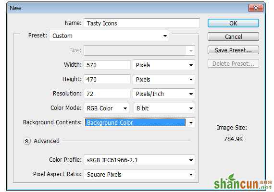Click the Save Preset button
The height and width of the screenshot is (192, 274).
pos(233,50)
